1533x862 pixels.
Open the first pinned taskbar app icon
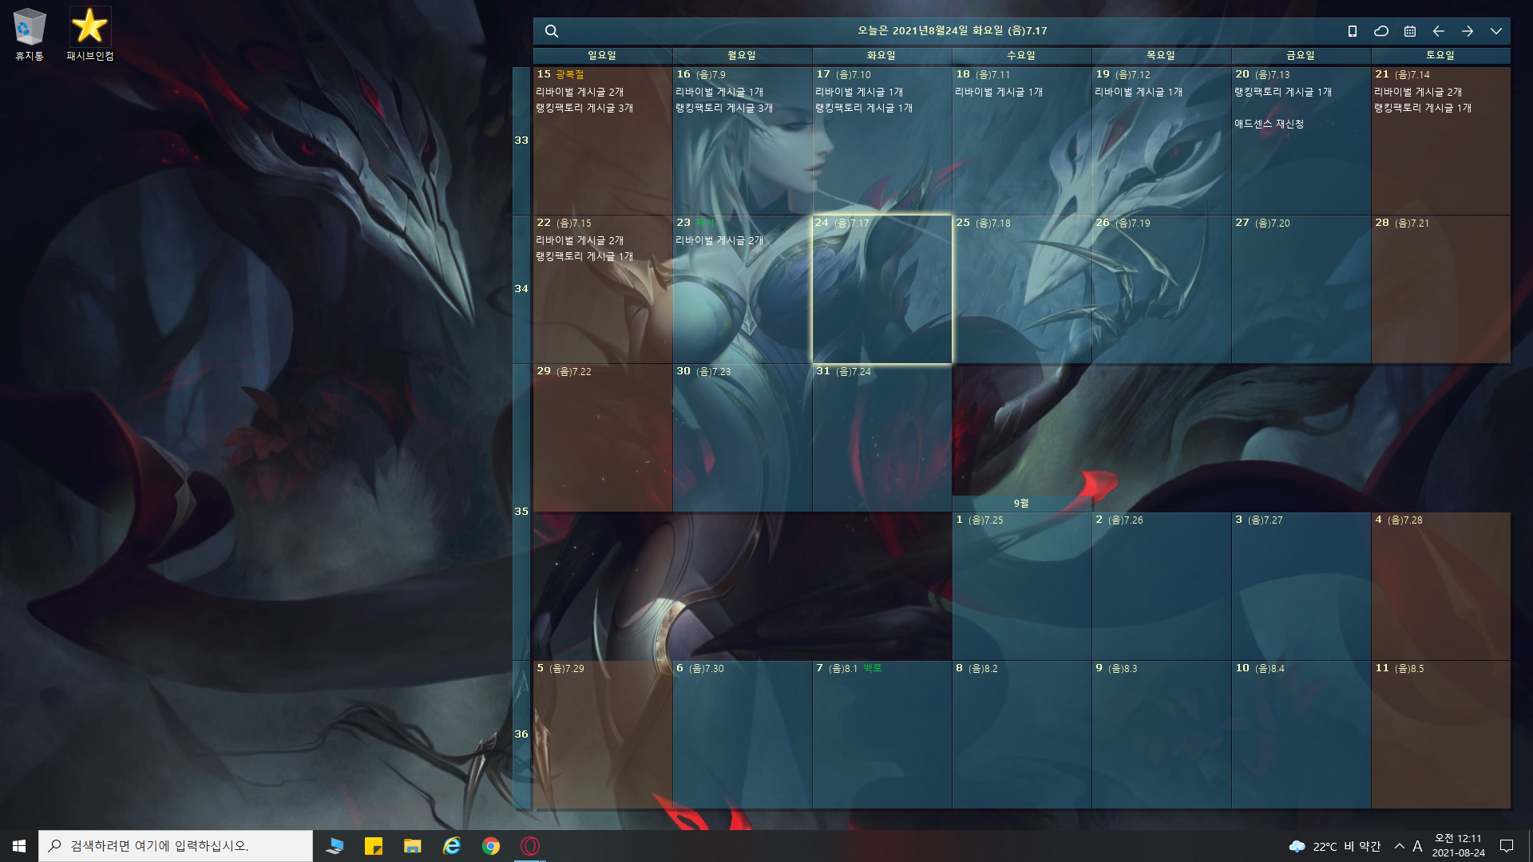point(335,846)
